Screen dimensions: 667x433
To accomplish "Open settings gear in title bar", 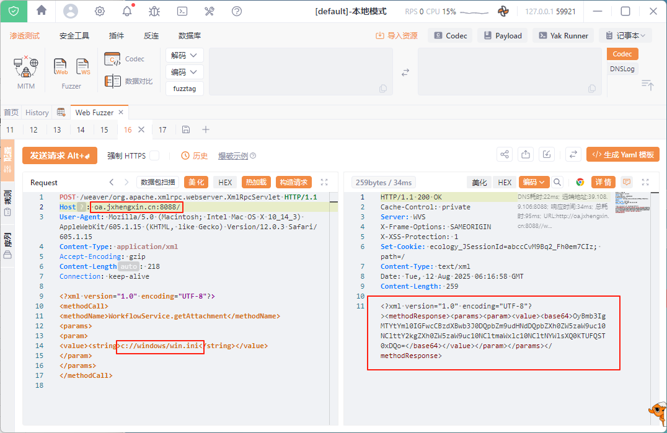I will coord(100,11).
